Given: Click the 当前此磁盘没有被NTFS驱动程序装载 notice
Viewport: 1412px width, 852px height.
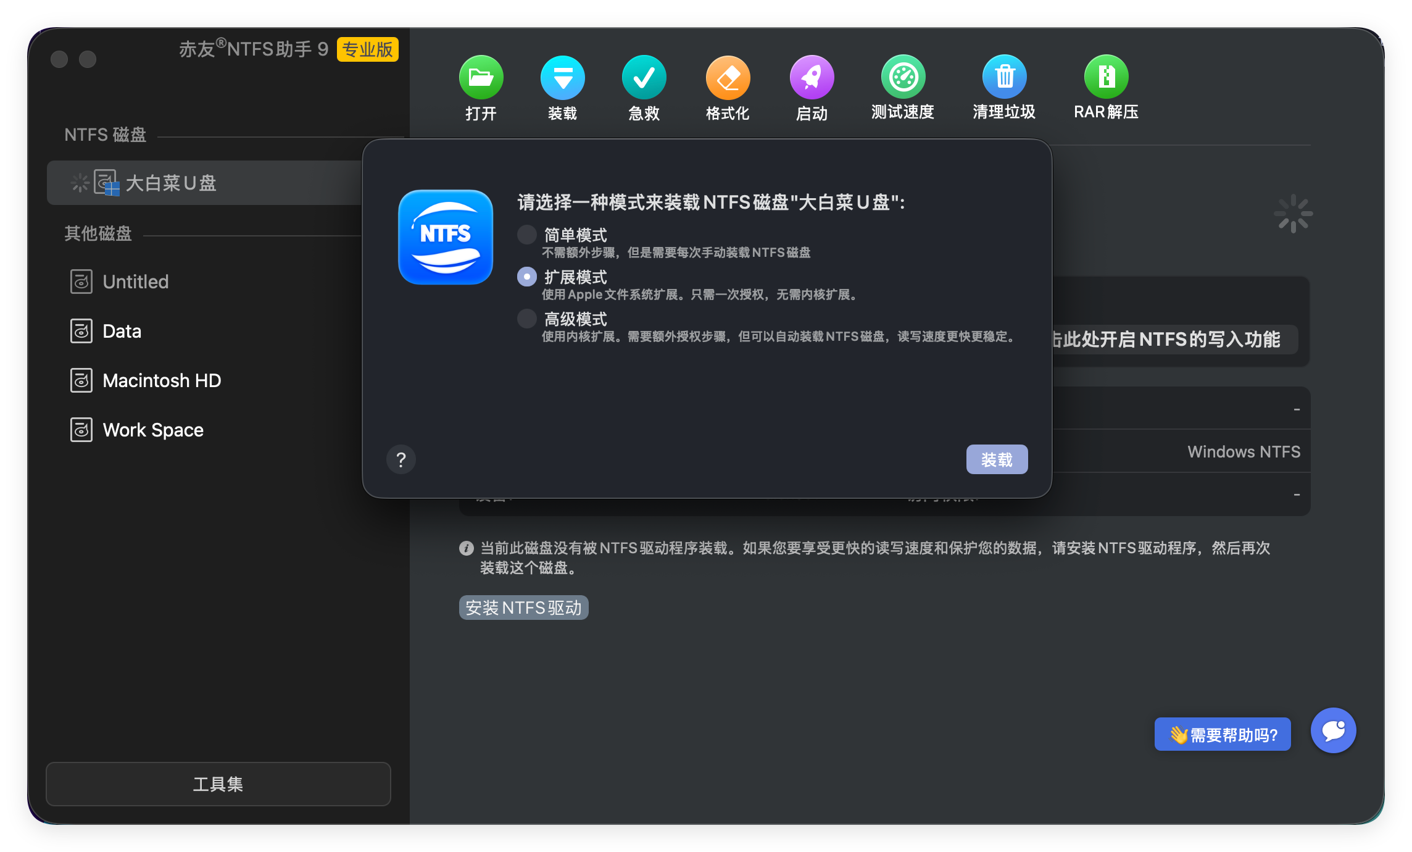Looking at the screenshot, I should 875,558.
